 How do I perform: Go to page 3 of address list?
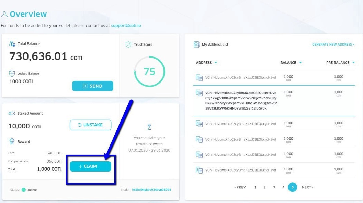[274, 187]
